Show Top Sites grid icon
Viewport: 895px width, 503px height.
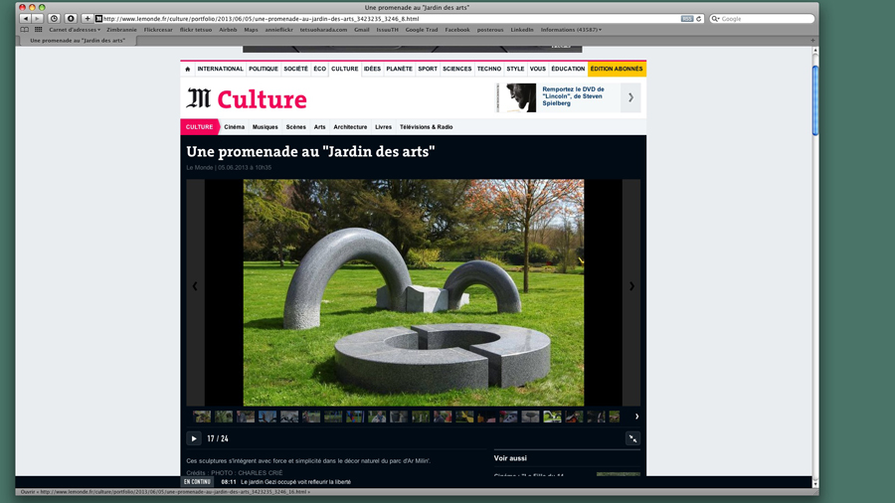coord(38,30)
